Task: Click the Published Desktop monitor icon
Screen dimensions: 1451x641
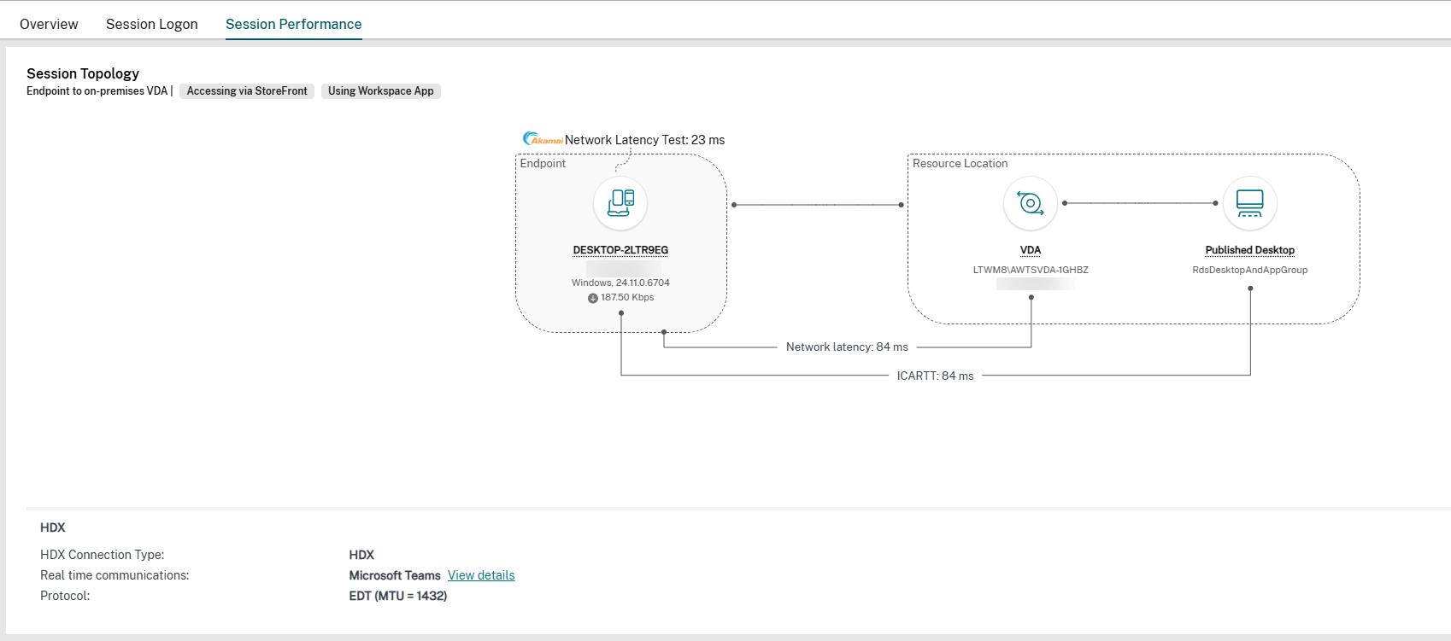Action: [1249, 203]
